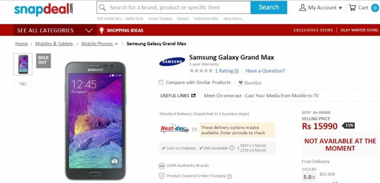Click the EMI Available help icon

click(232, 148)
